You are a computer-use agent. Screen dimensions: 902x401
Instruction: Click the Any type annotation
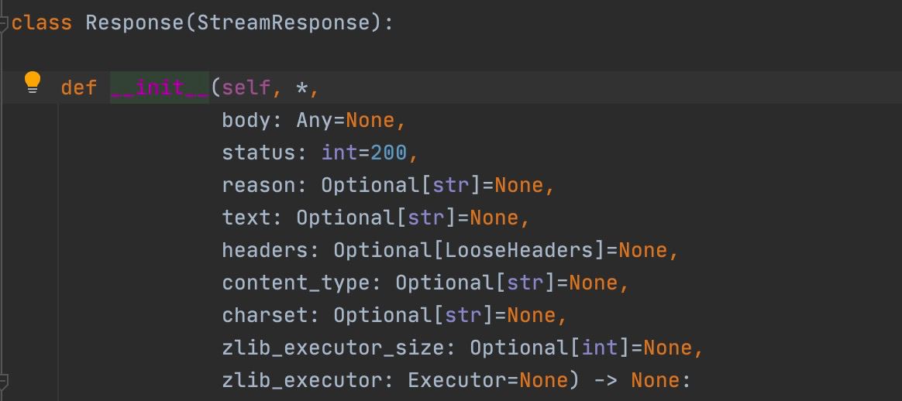[x=315, y=120]
